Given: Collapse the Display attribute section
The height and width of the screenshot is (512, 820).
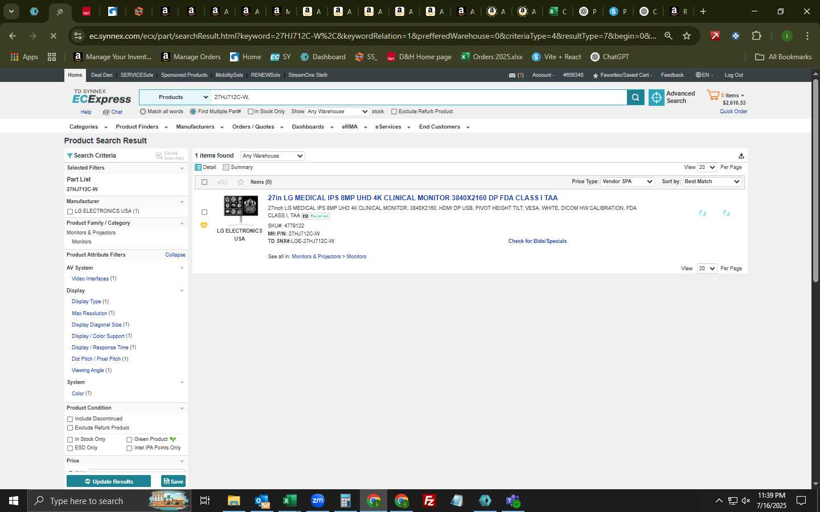Looking at the screenshot, I should click(x=182, y=291).
